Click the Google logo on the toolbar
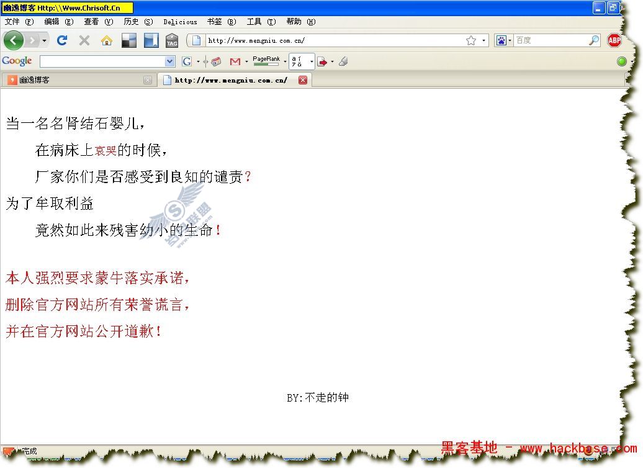 pos(17,61)
